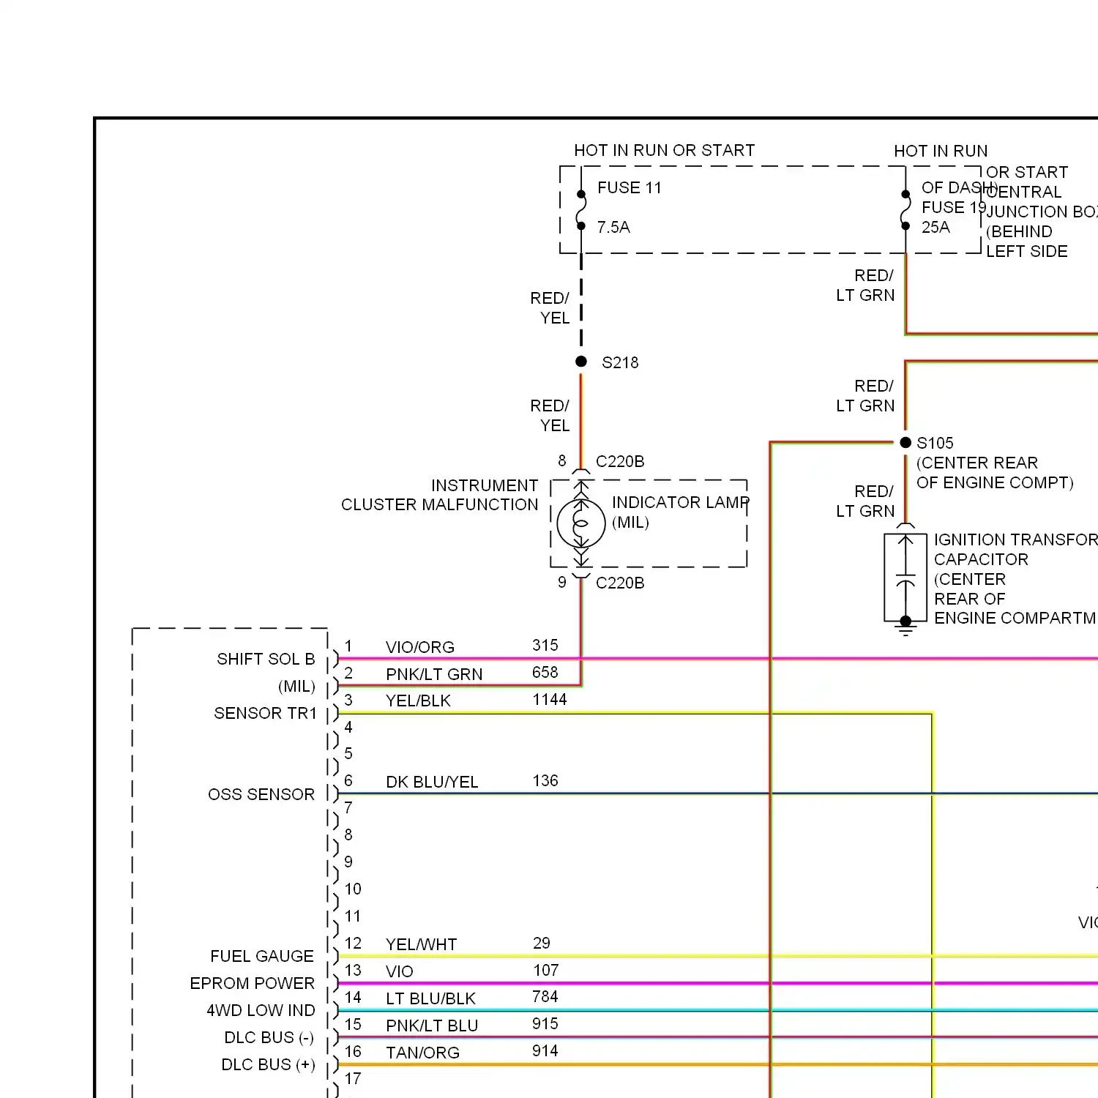Click the Fuse 11 fuse symbol
The width and height of the screenshot is (1098, 1098).
point(581,210)
